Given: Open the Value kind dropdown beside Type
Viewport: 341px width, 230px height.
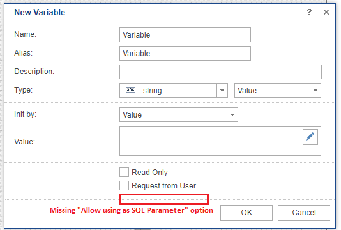Looking at the screenshot, I should [278, 90].
